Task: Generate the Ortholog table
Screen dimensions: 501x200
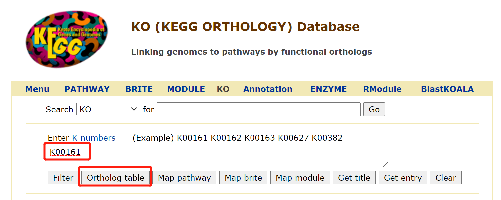Action: pyautogui.click(x=115, y=177)
